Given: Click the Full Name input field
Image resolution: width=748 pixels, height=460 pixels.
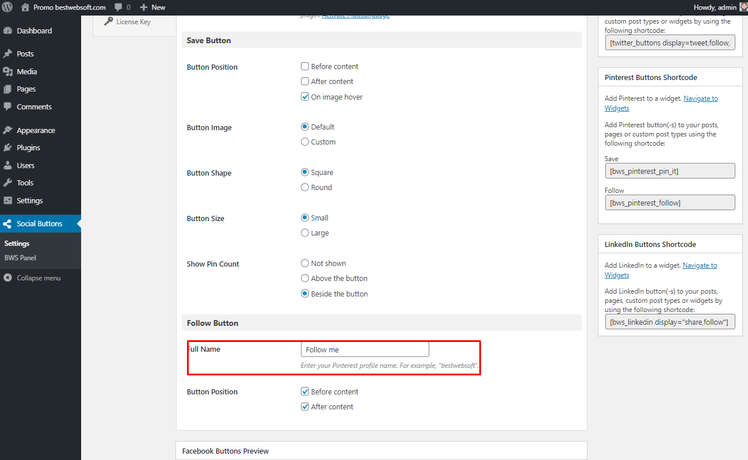Looking at the screenshot, I should tap(365, 349).
